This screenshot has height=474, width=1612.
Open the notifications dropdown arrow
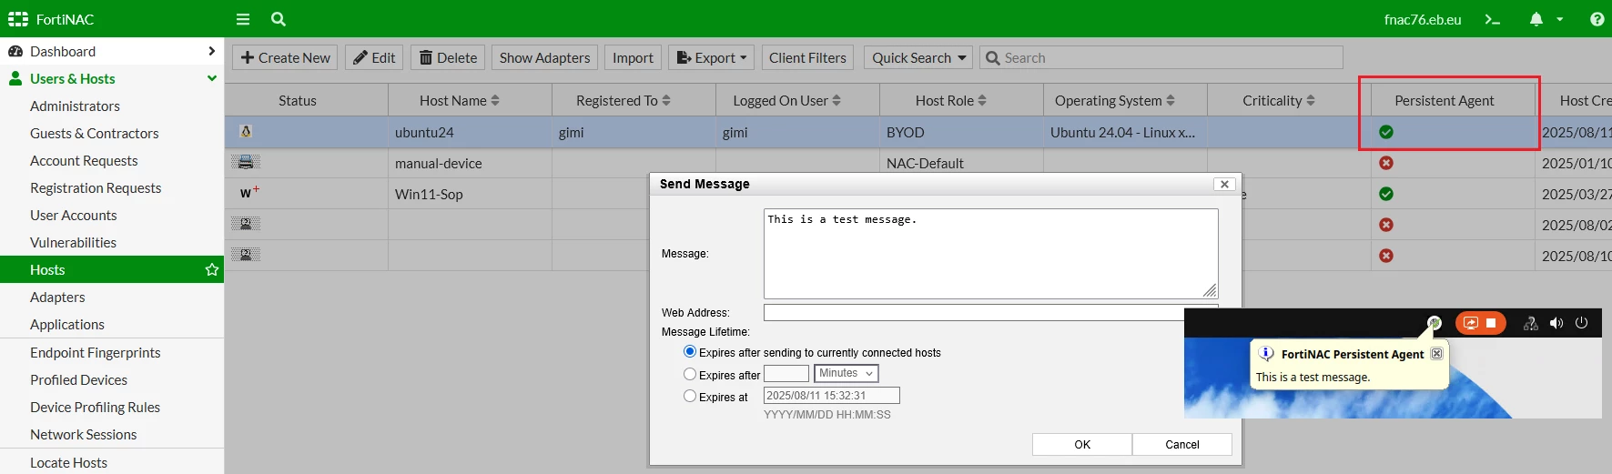click(1560, 19)
